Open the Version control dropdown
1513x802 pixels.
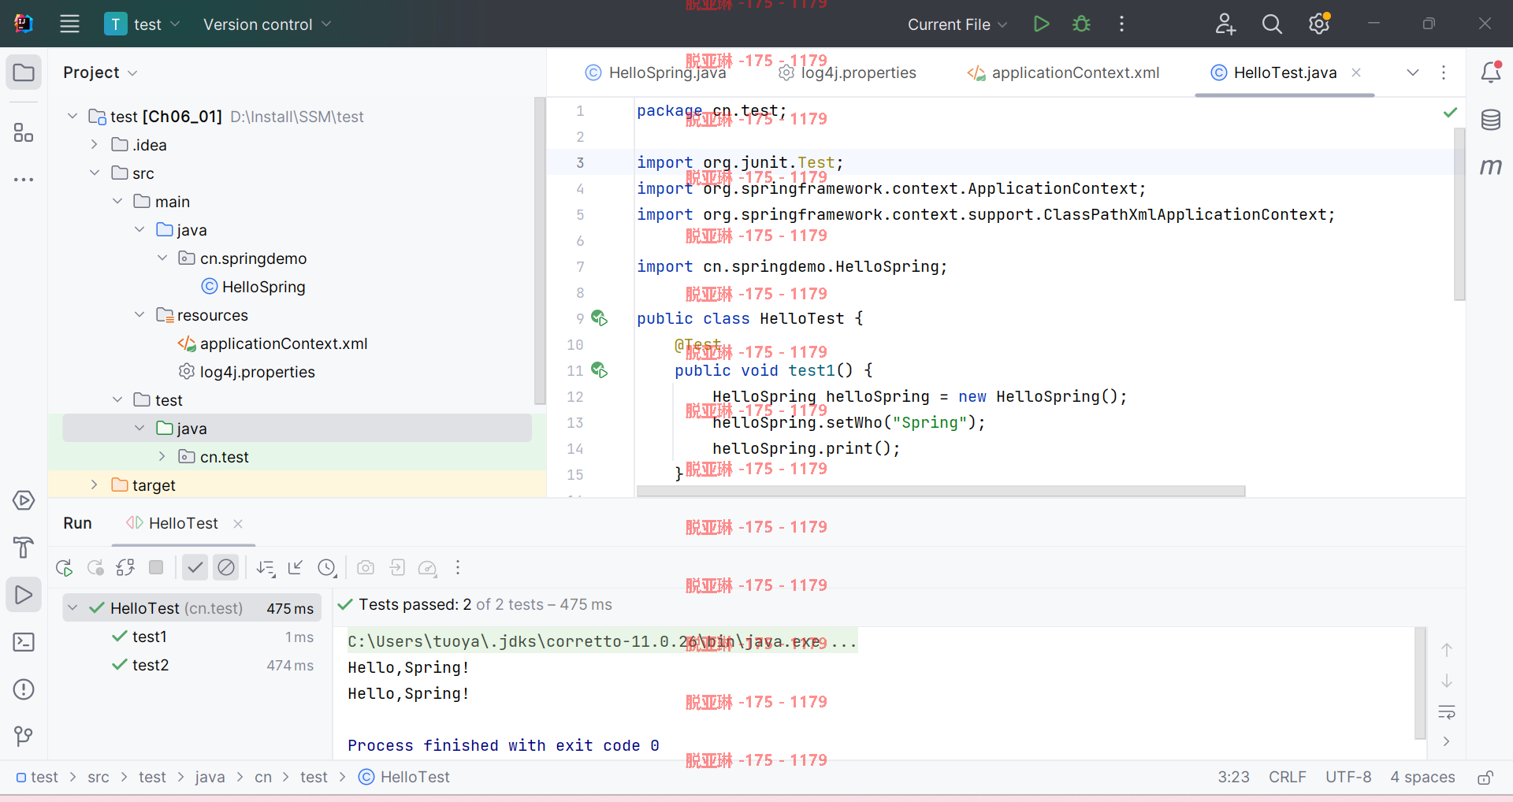click(x=267, y=24)
